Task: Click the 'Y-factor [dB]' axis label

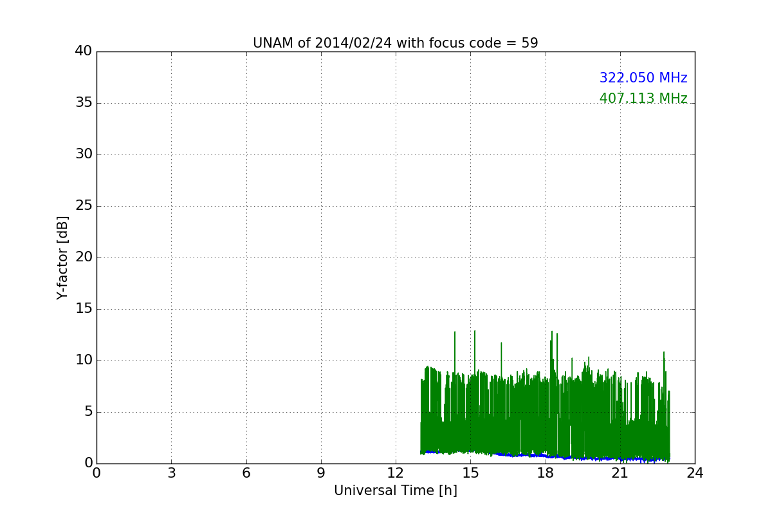Action: pos(62,257)
